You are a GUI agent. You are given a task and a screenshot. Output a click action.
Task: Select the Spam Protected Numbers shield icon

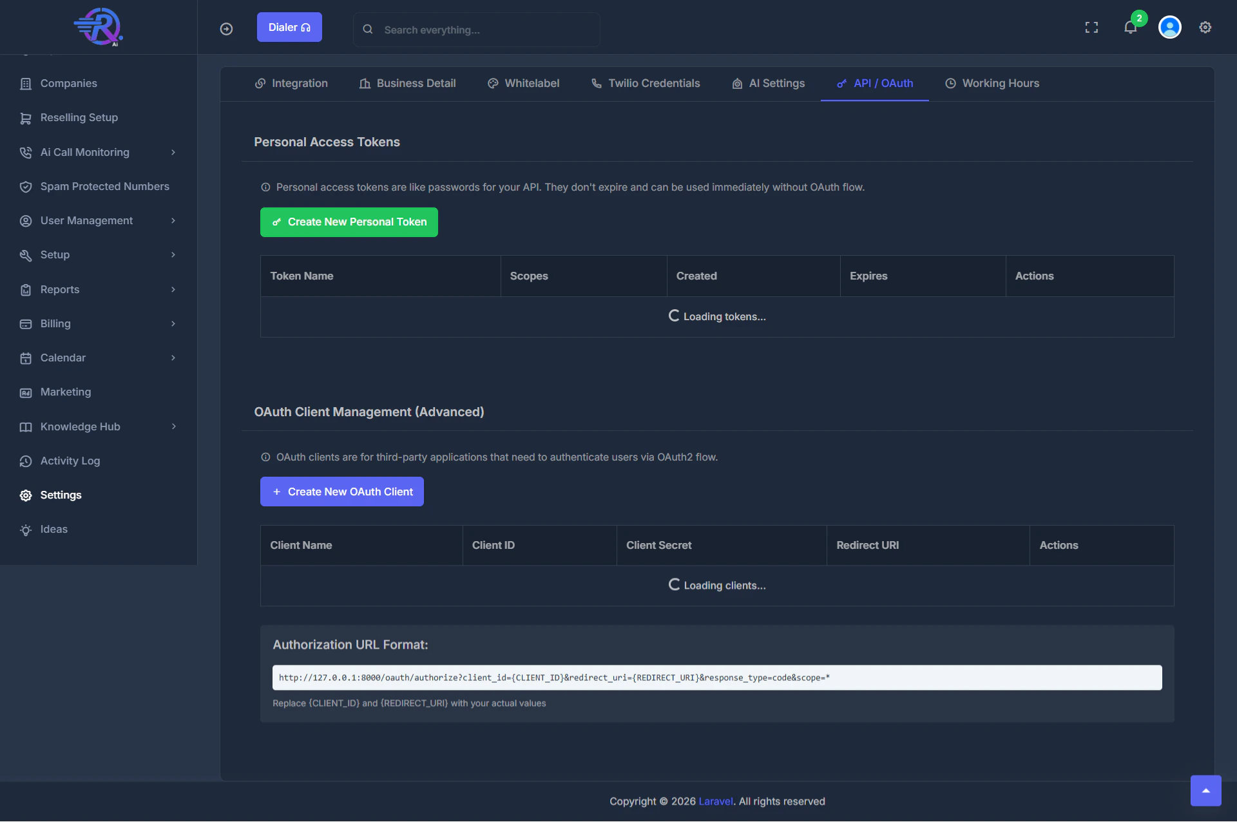[25, 186]
